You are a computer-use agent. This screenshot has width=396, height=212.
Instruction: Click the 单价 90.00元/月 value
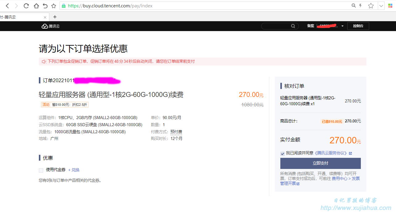point(171,118)
